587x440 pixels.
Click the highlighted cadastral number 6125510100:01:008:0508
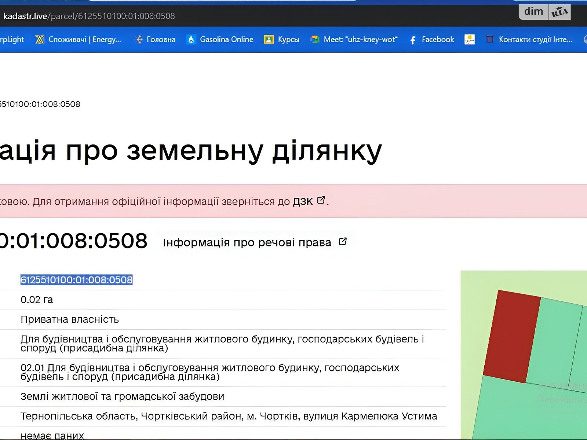(x=76, y=280)
